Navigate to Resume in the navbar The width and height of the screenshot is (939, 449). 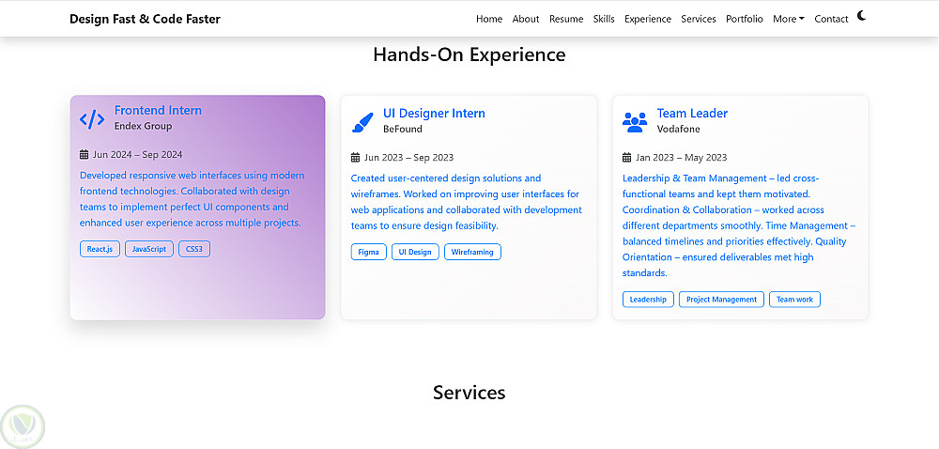(566, 19)
